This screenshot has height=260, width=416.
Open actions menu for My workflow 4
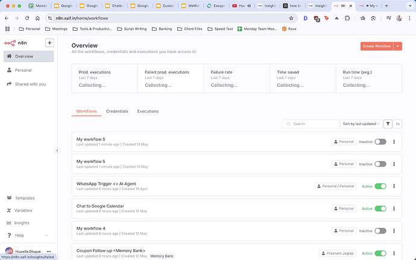click(x=394, y=231)
